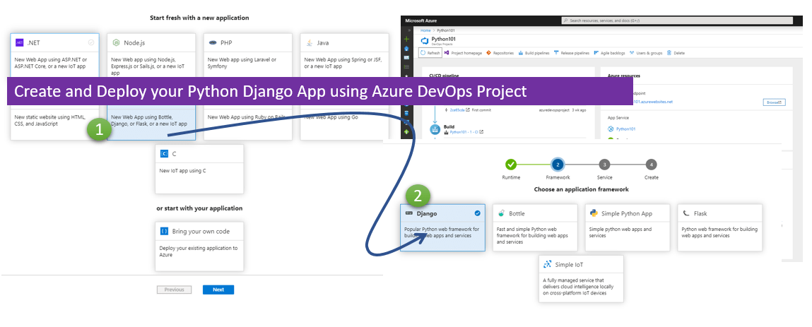Image resolution: width=812 pixels, height=327 pixels.
Task: Open Python101 App Service link
Action: pyautogui.click(x=625, y=129)
